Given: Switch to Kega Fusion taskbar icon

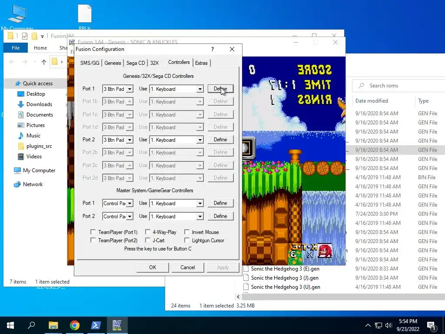Looking at the screenshot, I should click(117, 325).
